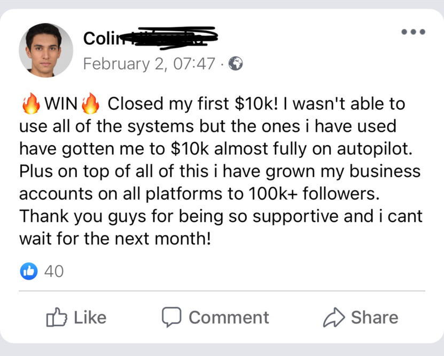The image size is (444, 356).
Task: Click the word WIN in the post
Action: (60, 104)
